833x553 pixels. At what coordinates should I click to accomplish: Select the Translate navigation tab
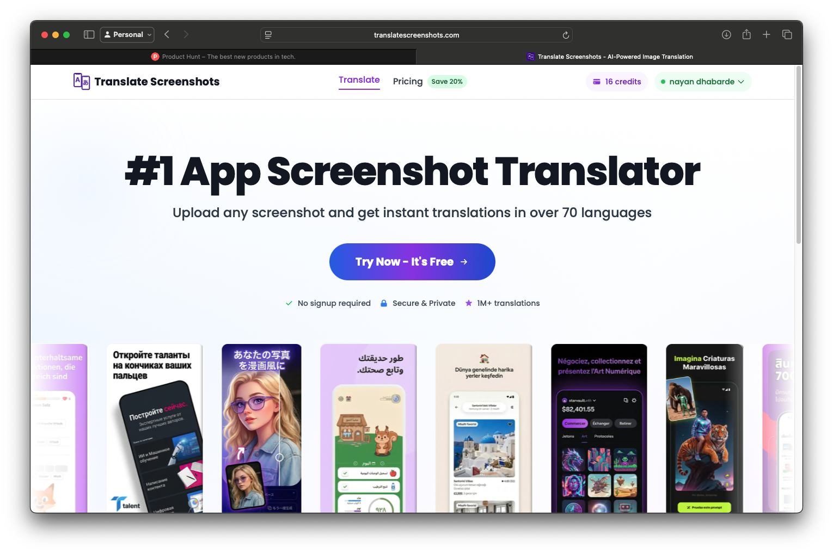coord(359,80)
